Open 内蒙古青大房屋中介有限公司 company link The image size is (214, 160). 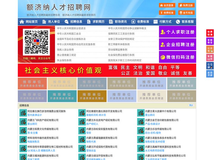pyautogui.click(x=160, y=111)
